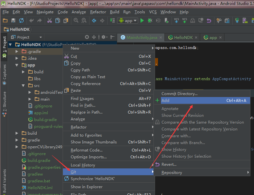Run app with the green play button
This screenshot has height=195, width=254.
pyautogui.click(x=142, y=20)
